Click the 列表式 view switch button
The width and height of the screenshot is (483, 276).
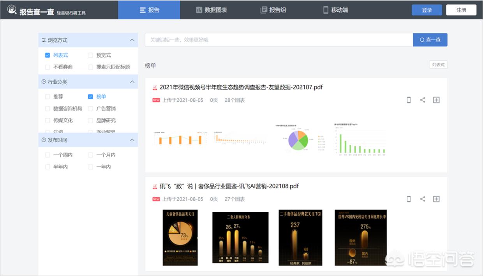(x=438, y=65)
